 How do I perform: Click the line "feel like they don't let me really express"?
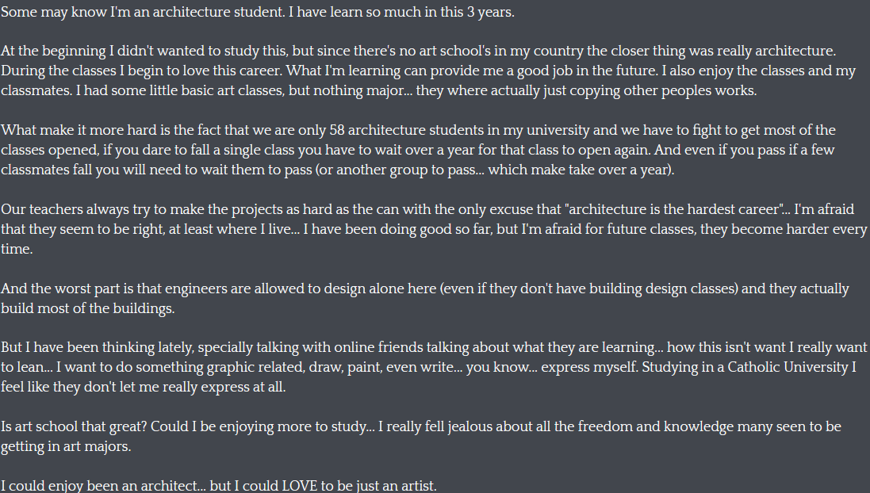click(143, 388)
